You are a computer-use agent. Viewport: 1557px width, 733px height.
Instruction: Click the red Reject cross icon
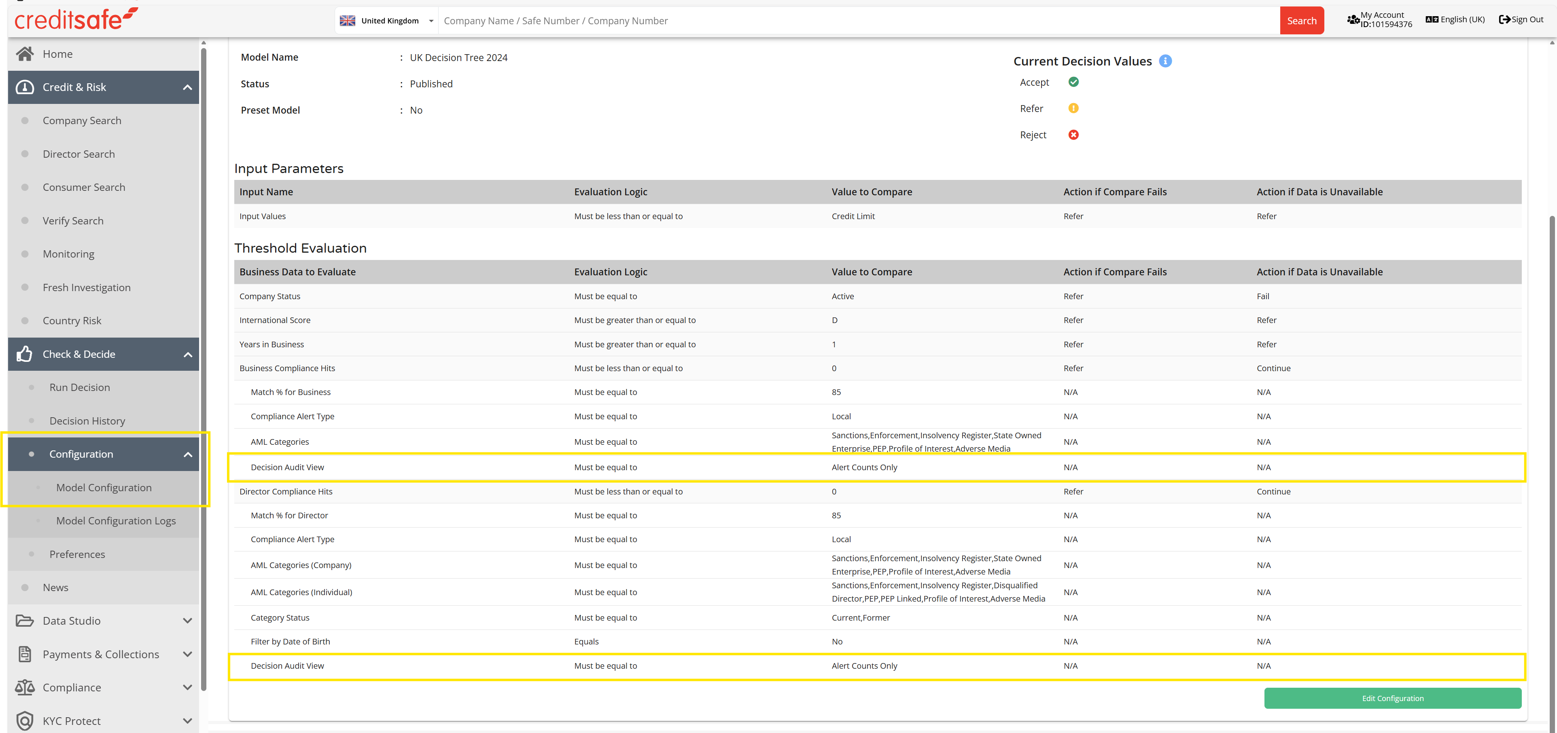1073,135
